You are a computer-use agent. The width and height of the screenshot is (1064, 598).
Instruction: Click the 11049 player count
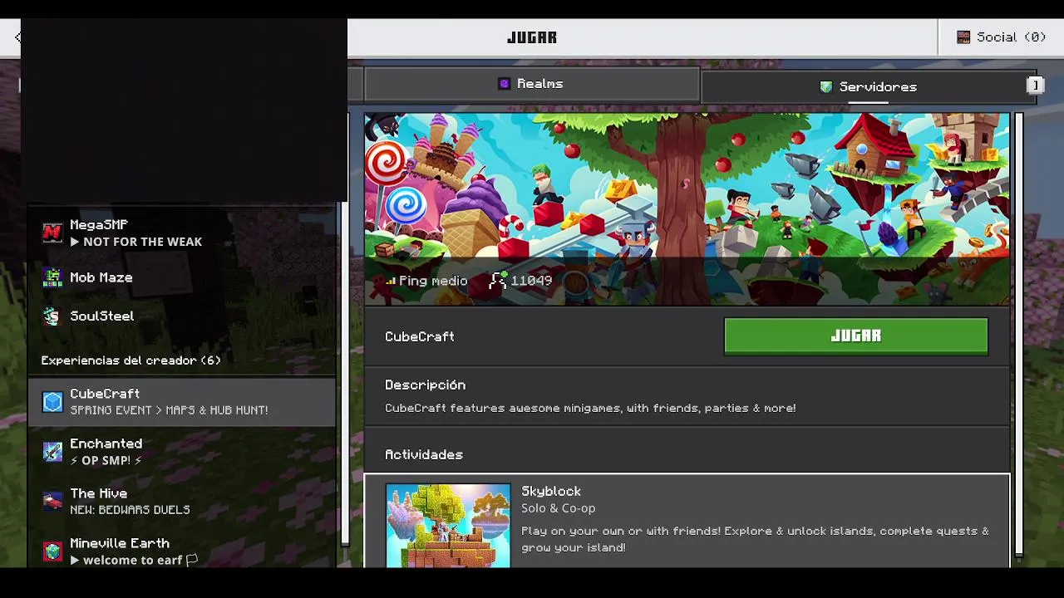pyautogui.click(x=531, y=281)
